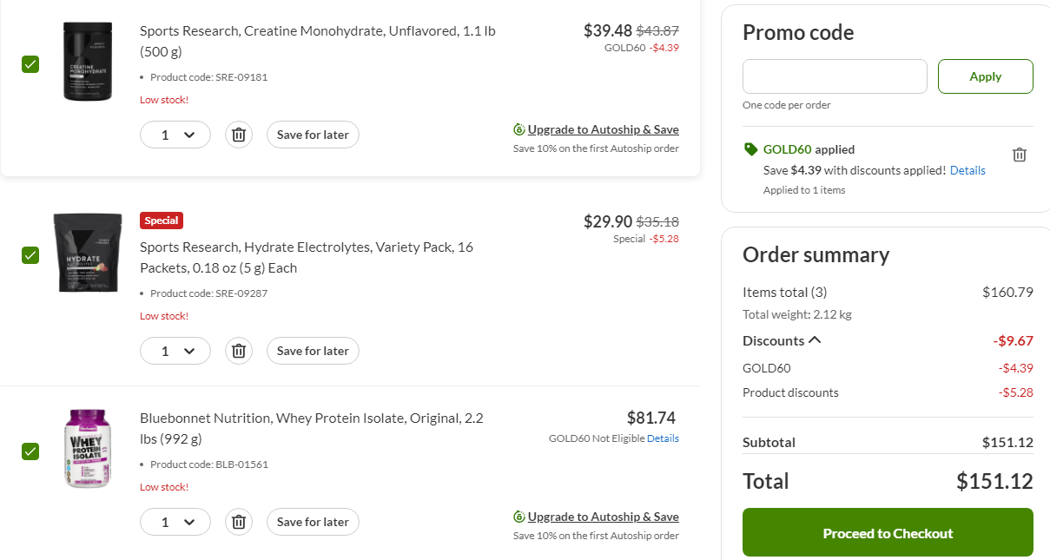Viewport: 1050px width, 560px height.
Task: View GOLD60 Not Eligible Details link
Action: click(x=663, y=438)
